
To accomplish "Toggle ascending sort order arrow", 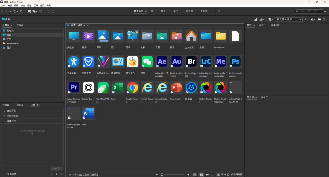I will (306, 20).
